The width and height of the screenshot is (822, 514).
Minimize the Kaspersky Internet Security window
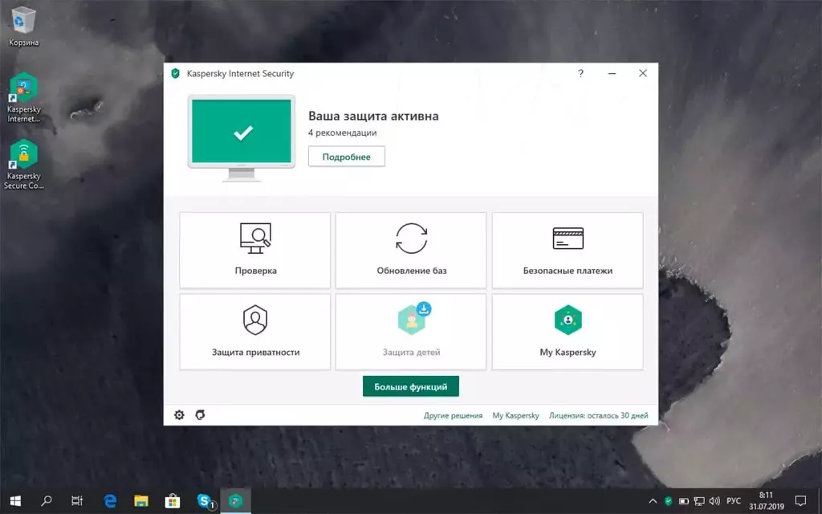tap(612, 73)
